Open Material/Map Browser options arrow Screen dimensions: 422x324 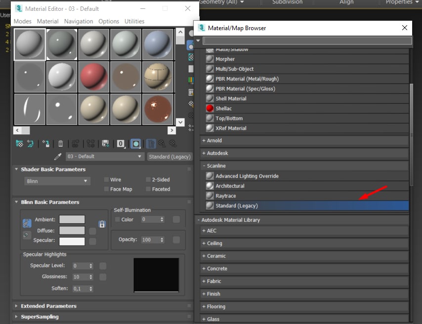click(198, 40)
